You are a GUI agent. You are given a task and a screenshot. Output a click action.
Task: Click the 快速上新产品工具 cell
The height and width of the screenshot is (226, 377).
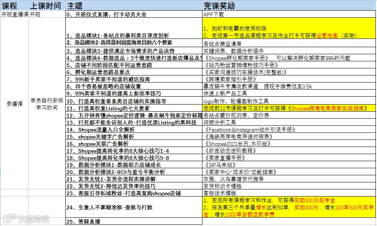(x=289, y=93)
